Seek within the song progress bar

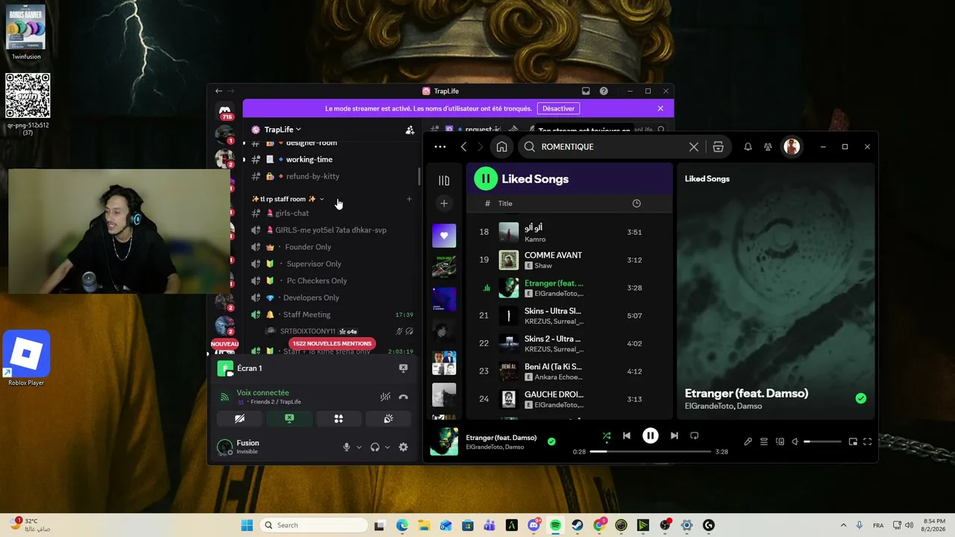pos(650,452)
